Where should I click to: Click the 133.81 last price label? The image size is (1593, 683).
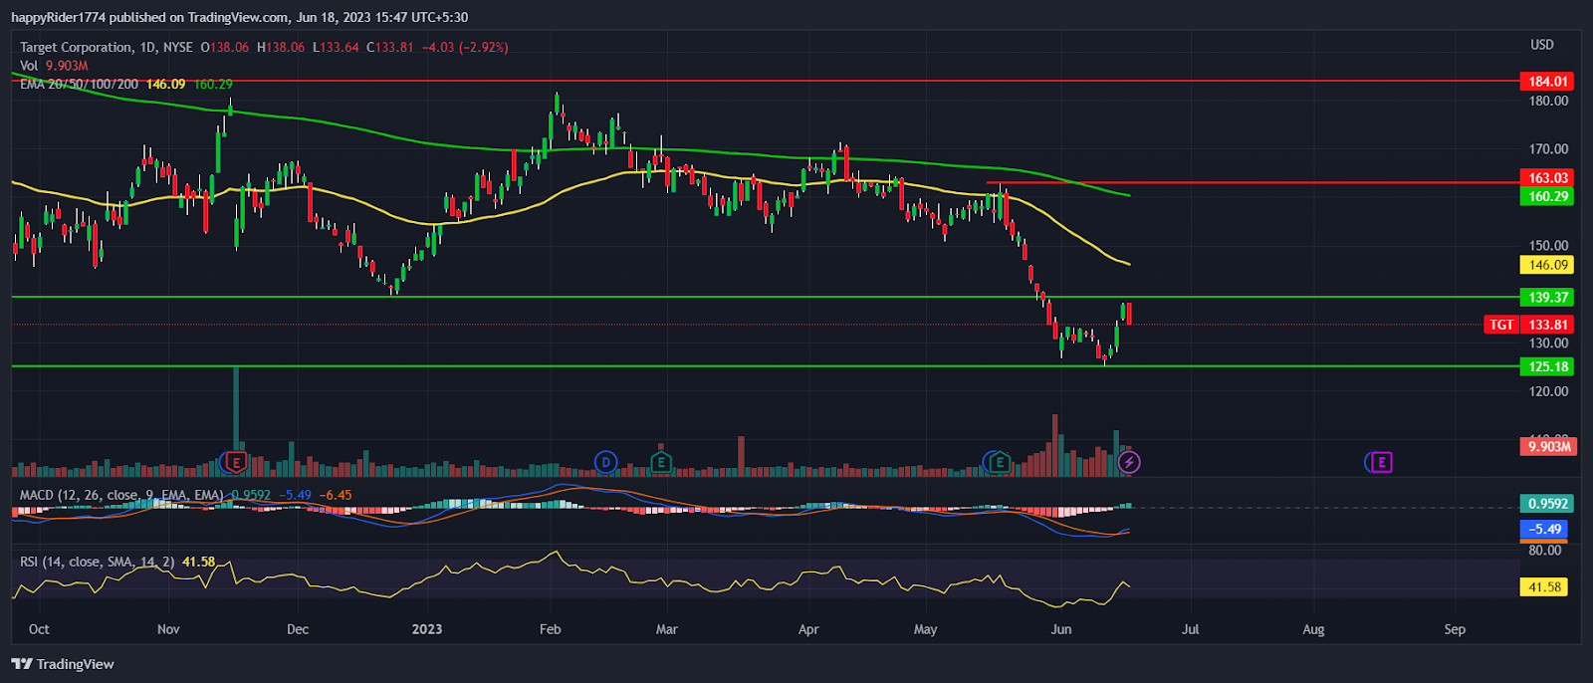[x=1548, y=325]
